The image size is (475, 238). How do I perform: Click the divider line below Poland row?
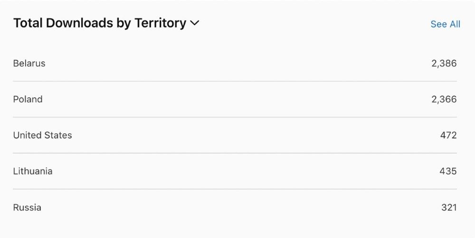click(x=235, y=117)
